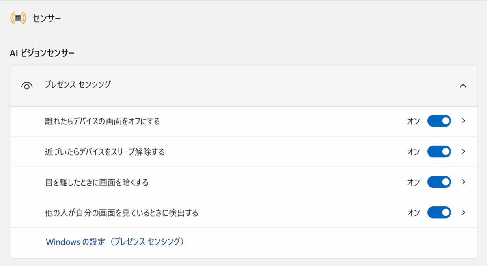Show more options for 他の人が自分の画面を見ているときに検出する chevron

click(x=463, y=212)
